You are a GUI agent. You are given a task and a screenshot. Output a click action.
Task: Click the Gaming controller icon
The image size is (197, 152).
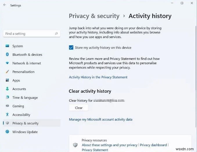(7, 106)
